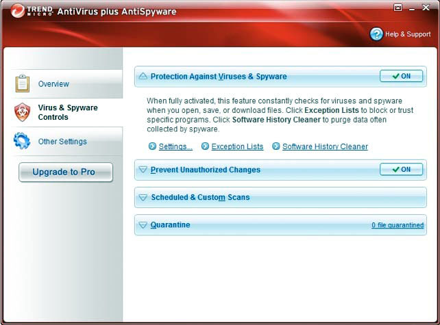Toggle Prevent Unauthorized Changes ON button
Image resolution: width=440 pixels, height=325 pixels.
[401, 170]
